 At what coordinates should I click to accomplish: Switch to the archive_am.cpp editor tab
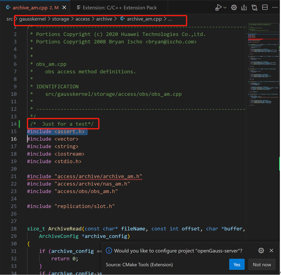point(35,8)
